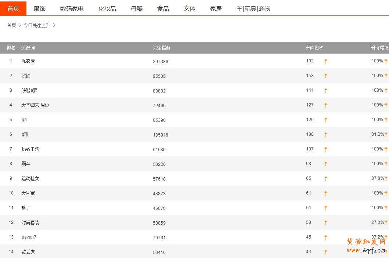Open the keyword link 优衣库
Image resolution: width=389 pixels, height=258 pixels.
(x=28, y=61)
